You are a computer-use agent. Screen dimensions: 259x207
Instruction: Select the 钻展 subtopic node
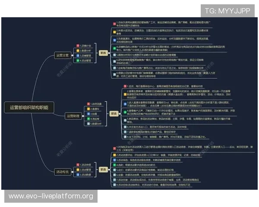point(95,114)
